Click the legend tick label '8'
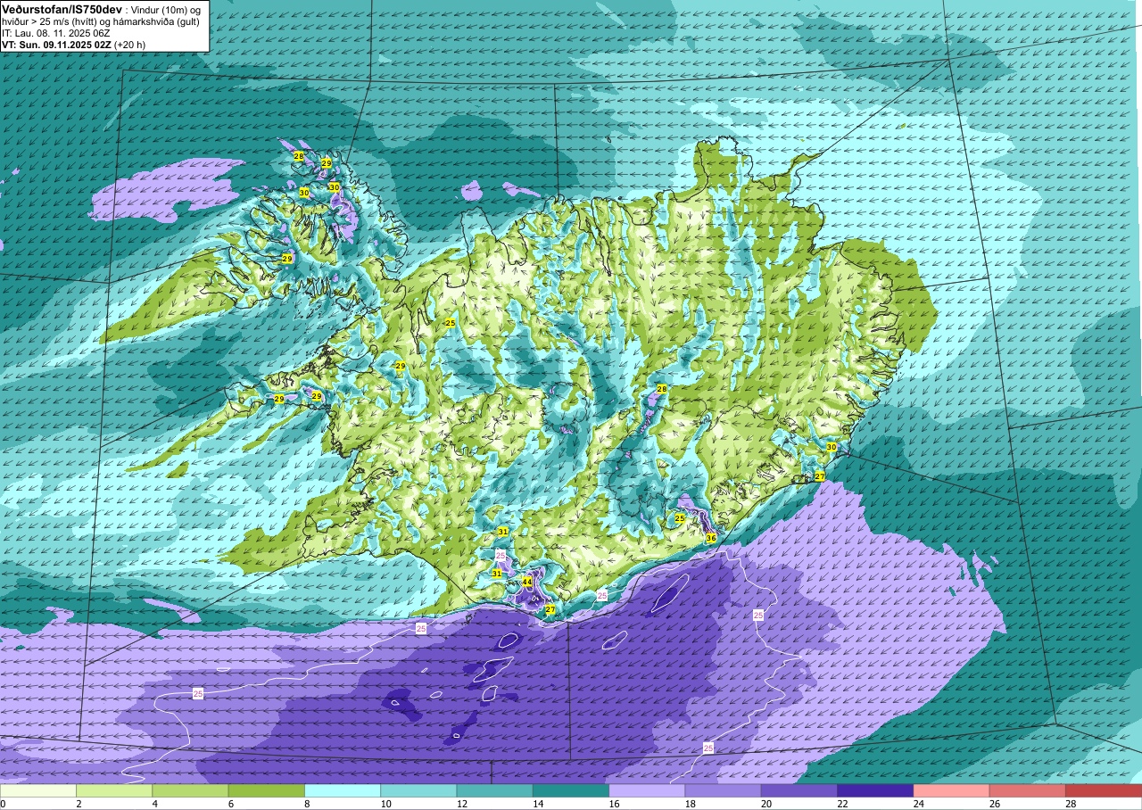 307,804
